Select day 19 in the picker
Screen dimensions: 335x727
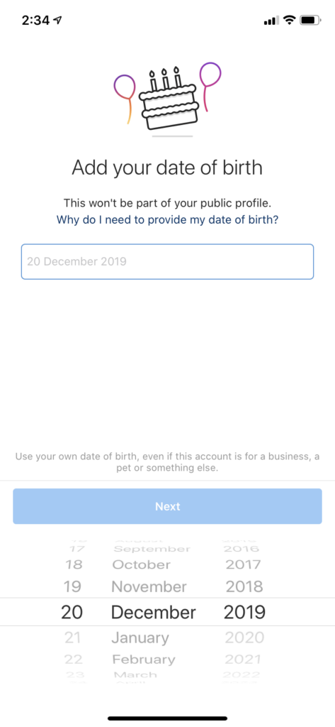pyautogui.click(x=73, y=586)
